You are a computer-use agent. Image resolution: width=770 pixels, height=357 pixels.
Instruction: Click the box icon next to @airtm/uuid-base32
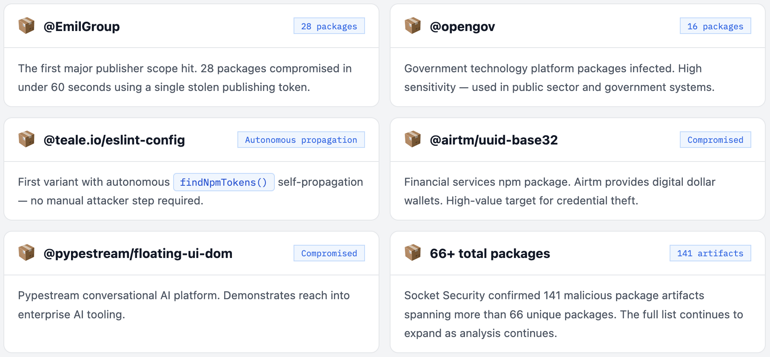pos(413,139)
